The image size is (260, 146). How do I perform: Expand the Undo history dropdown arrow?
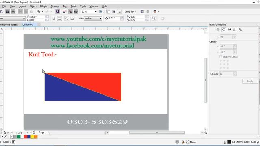click(x=42, y=11)
